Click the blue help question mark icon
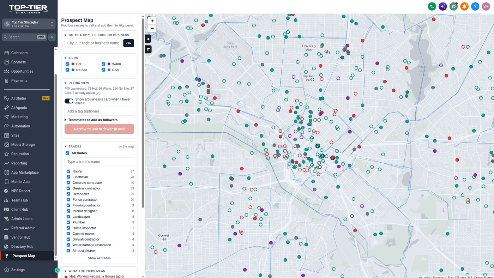Screen dimensions: 494x278 tap(475, 6)
